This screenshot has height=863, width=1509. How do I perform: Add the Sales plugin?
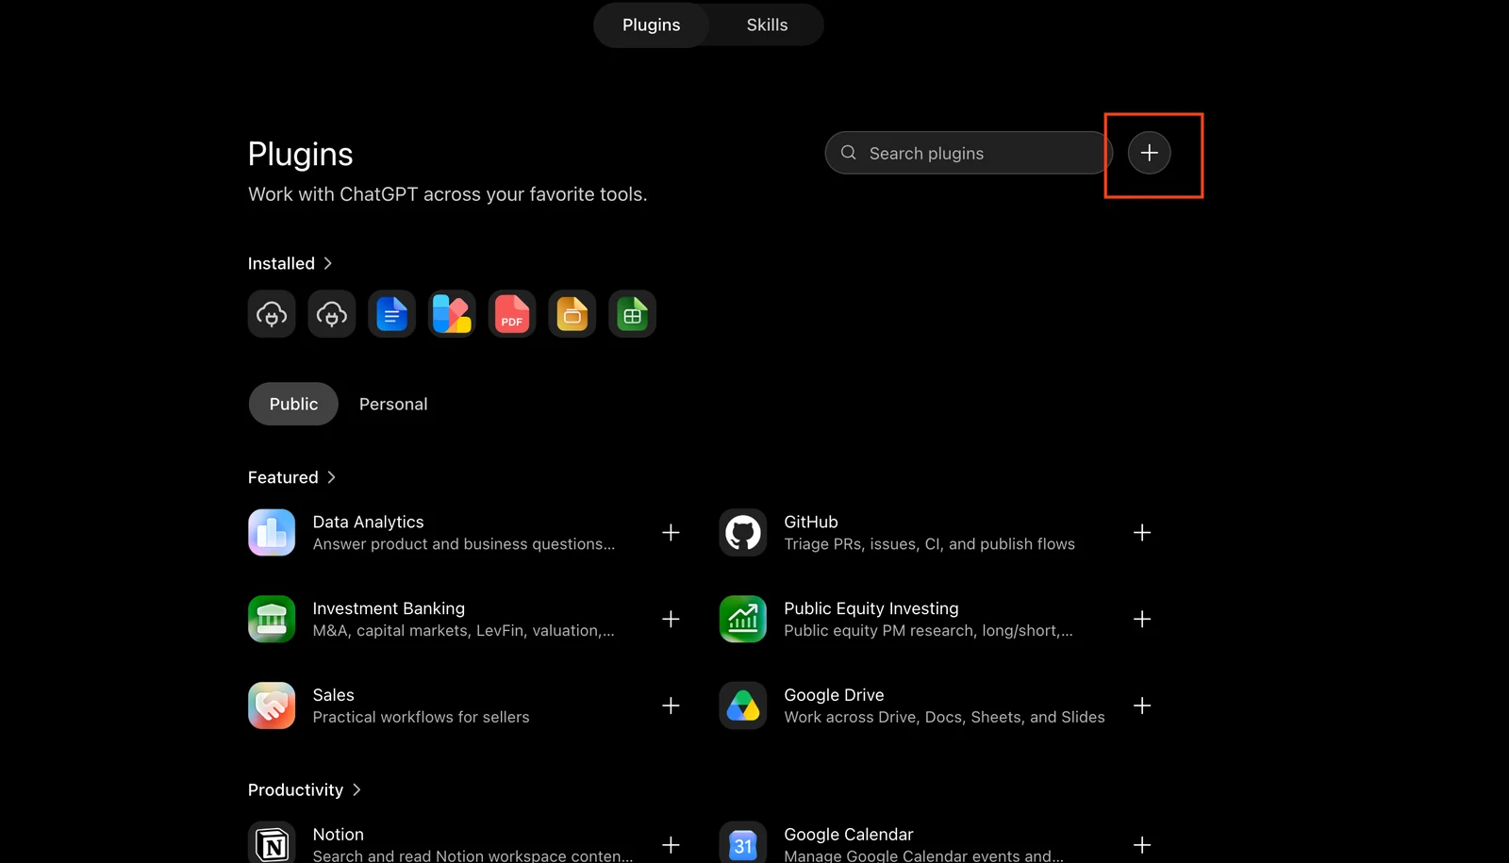pos(671,706)
